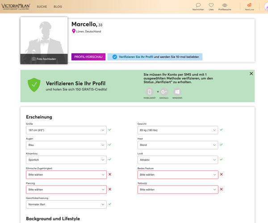Click the Erscheinung section heading

pyautogui.click(x=39, y=117)
